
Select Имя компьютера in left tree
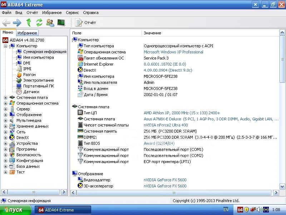(x=39, y=57)
